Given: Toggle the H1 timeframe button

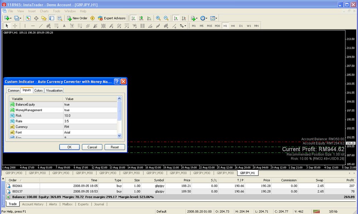Looking at the screenshot, I should coord(225,26).
